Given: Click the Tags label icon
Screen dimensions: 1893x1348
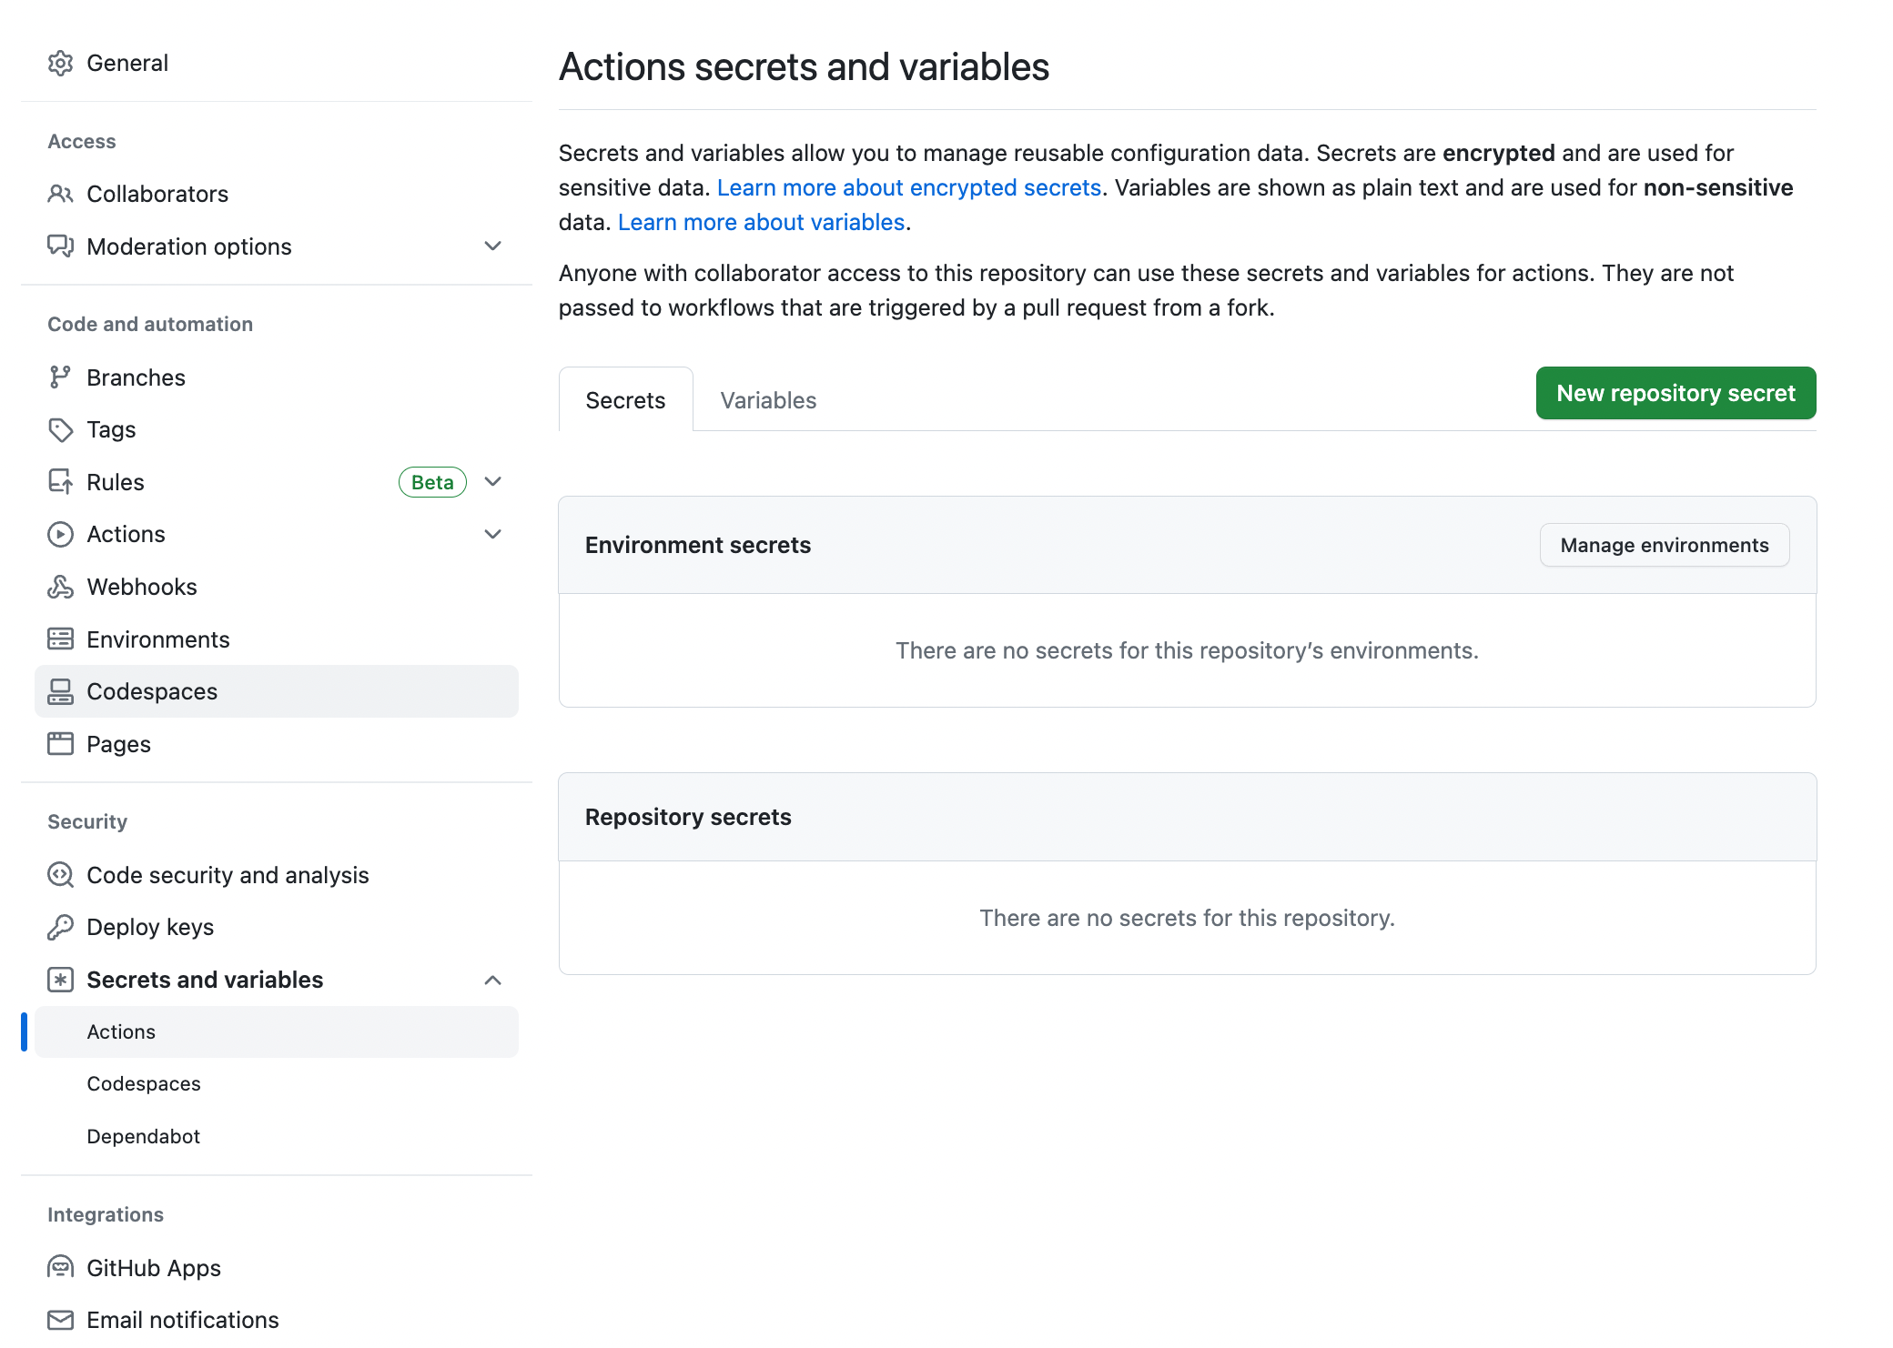Looking at the screenshot, I should pyautogui.click(x=60, y=429).
